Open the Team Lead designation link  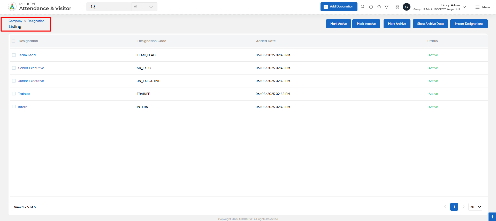point(27,55)
